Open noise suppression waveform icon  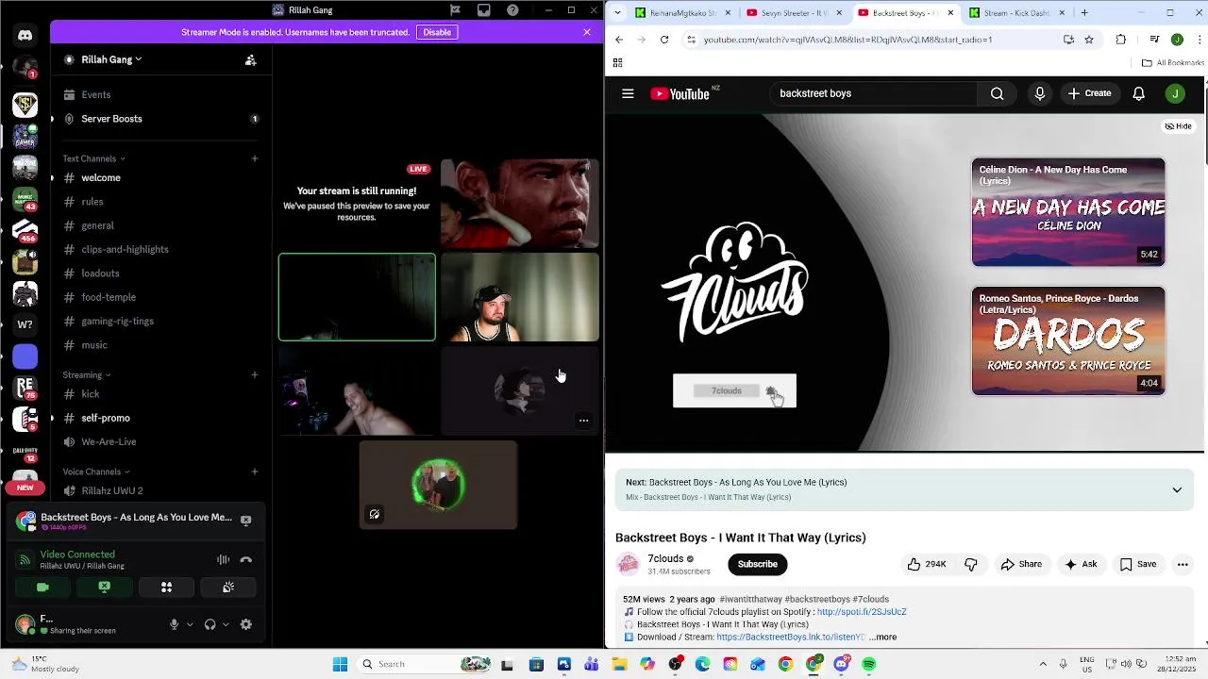coord(223,559)
